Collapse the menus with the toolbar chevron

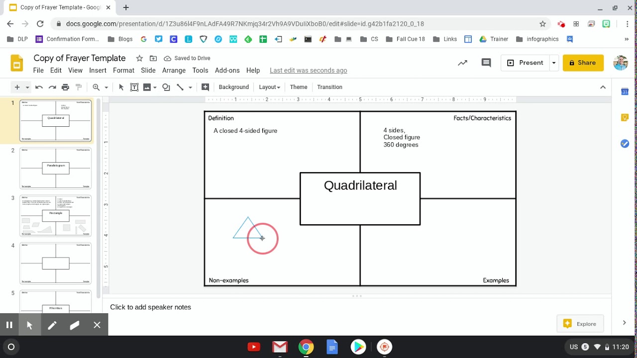click(603, 87)
